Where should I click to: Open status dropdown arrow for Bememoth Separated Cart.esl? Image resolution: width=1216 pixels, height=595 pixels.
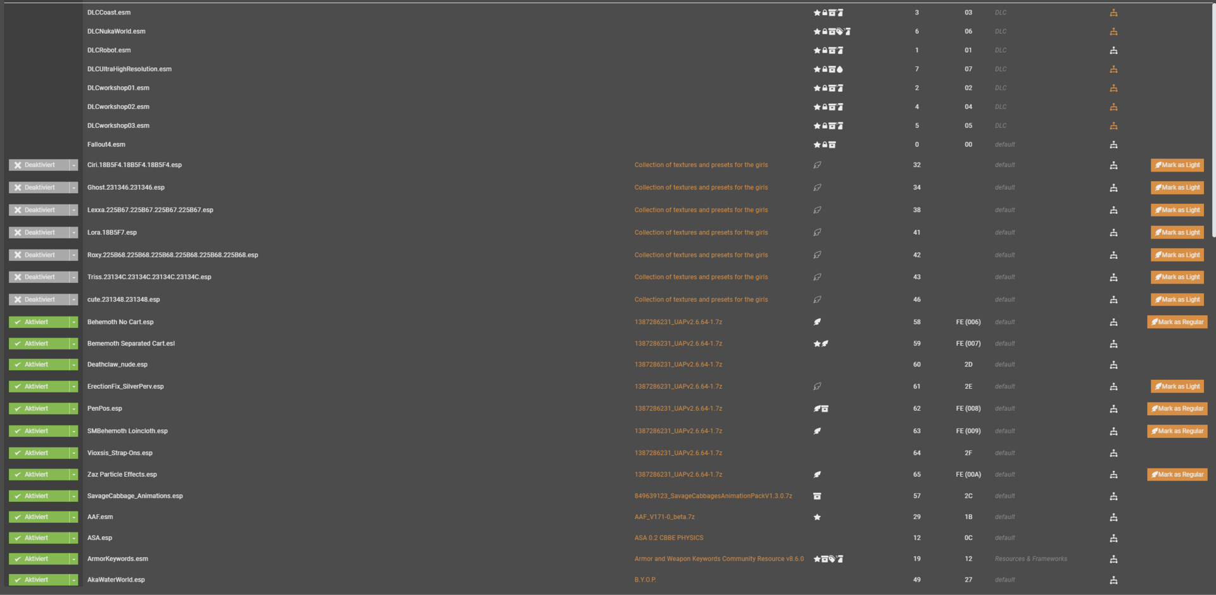click(x=73, y=344)
